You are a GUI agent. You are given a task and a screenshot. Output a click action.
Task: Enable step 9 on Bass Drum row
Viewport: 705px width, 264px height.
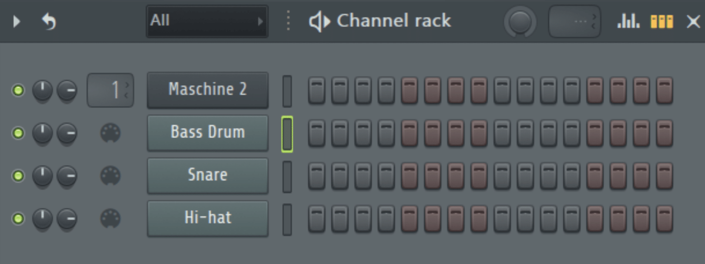[502, 133]
